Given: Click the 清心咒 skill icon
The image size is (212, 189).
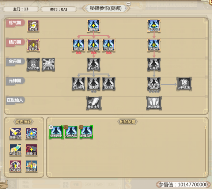Looking at the screenshot, I should (33, 26).
